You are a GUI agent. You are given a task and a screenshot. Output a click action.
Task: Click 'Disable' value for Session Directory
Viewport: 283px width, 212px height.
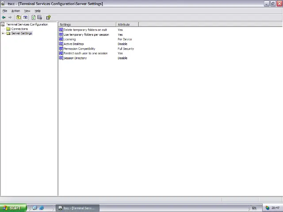122,58
